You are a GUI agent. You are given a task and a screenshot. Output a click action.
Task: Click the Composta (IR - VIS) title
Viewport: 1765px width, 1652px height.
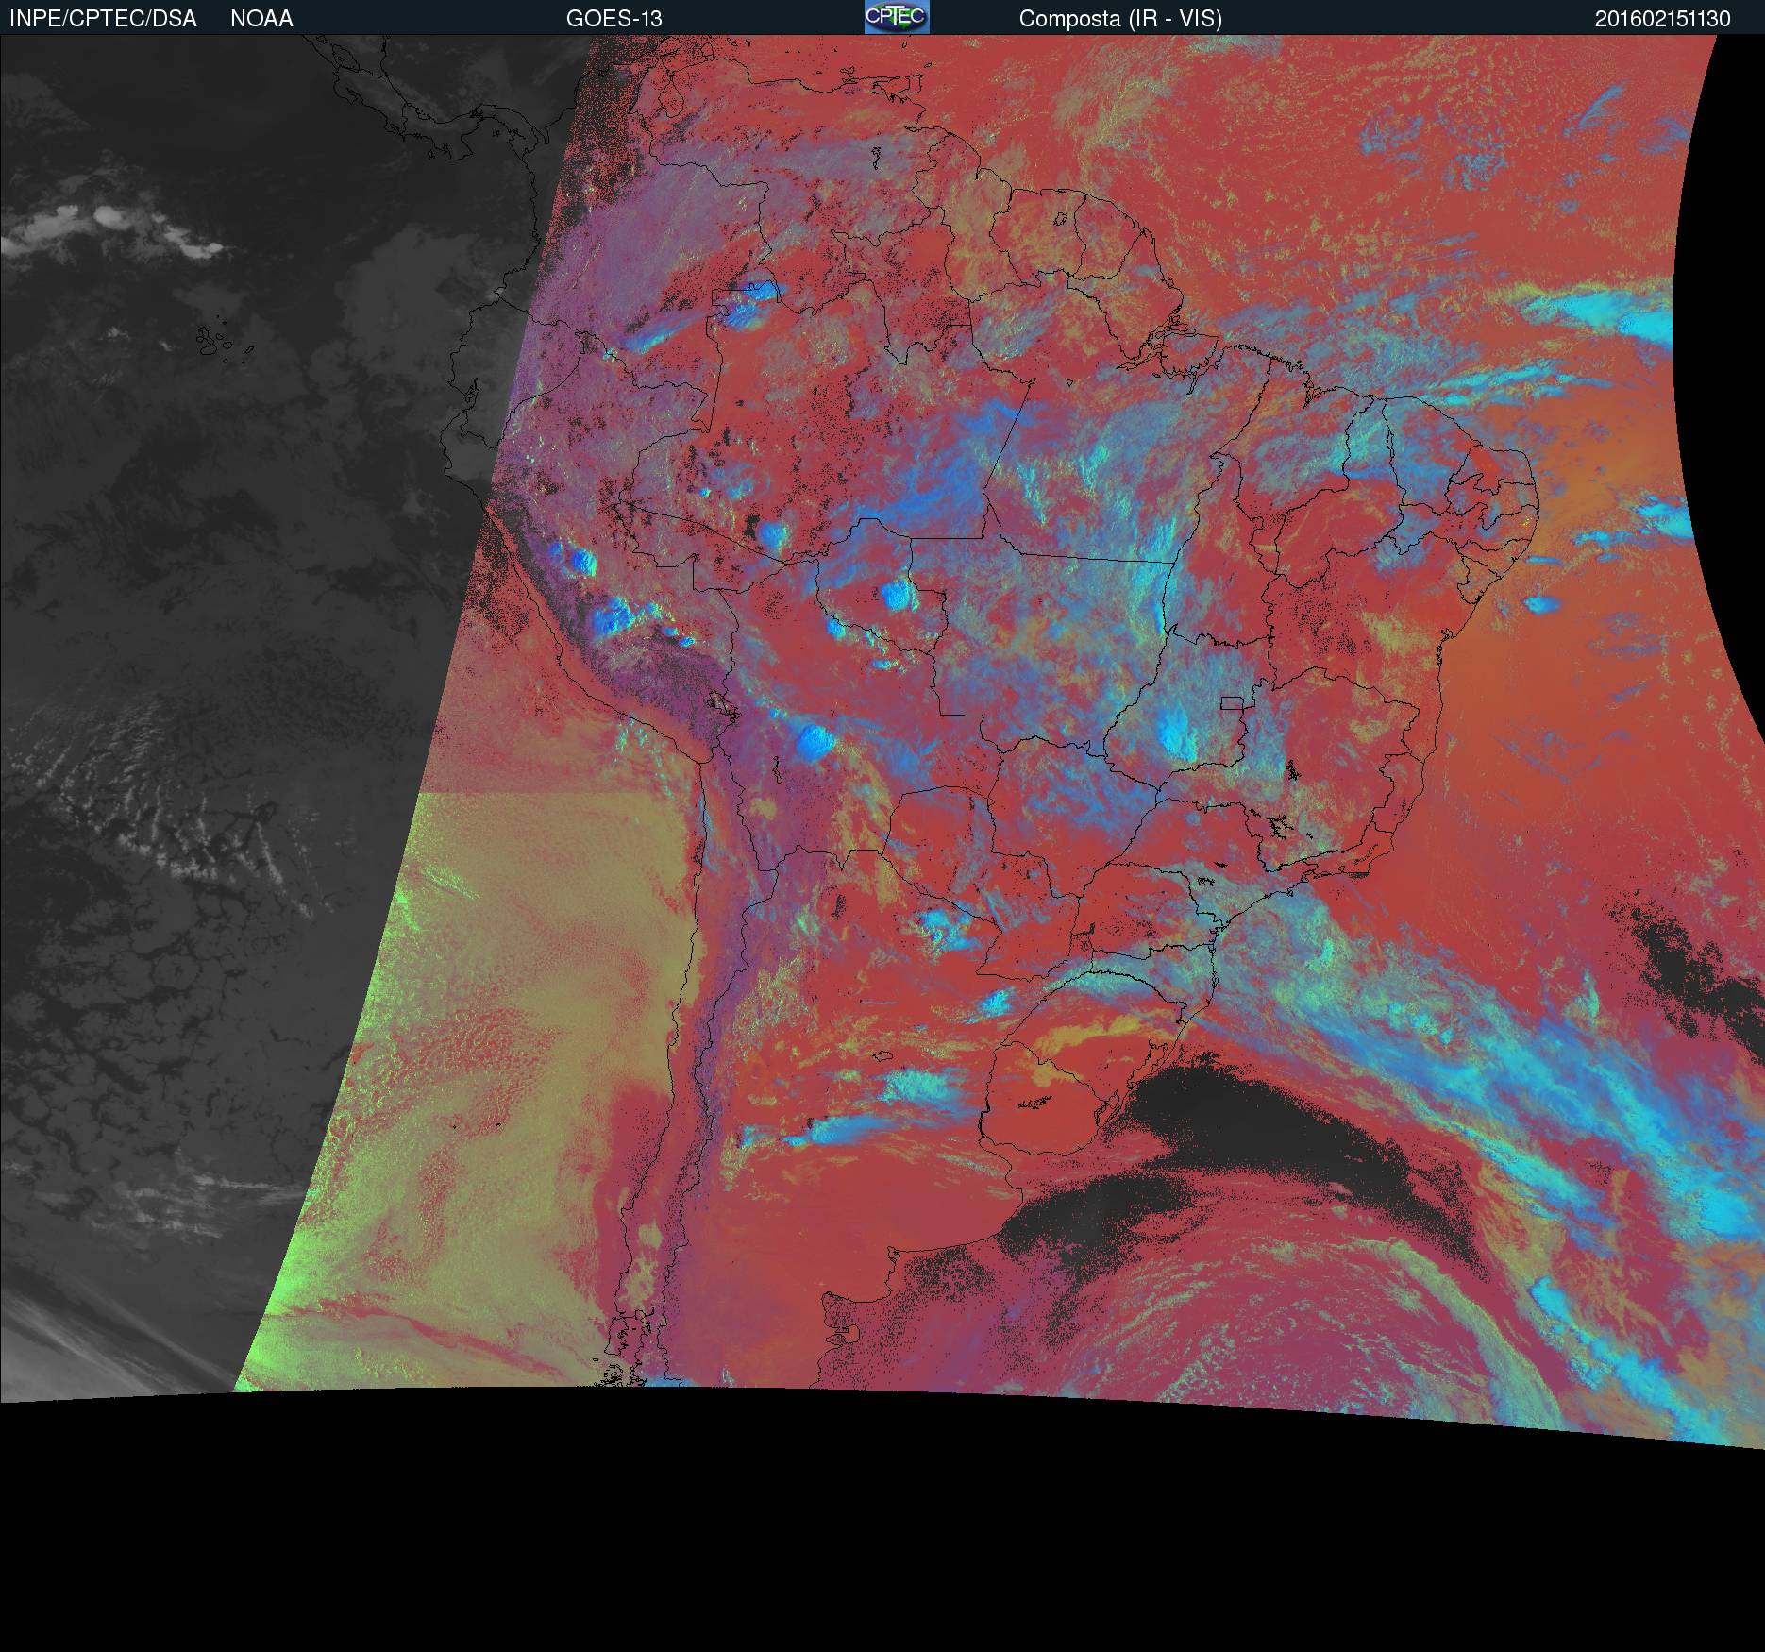point(1120,19)
